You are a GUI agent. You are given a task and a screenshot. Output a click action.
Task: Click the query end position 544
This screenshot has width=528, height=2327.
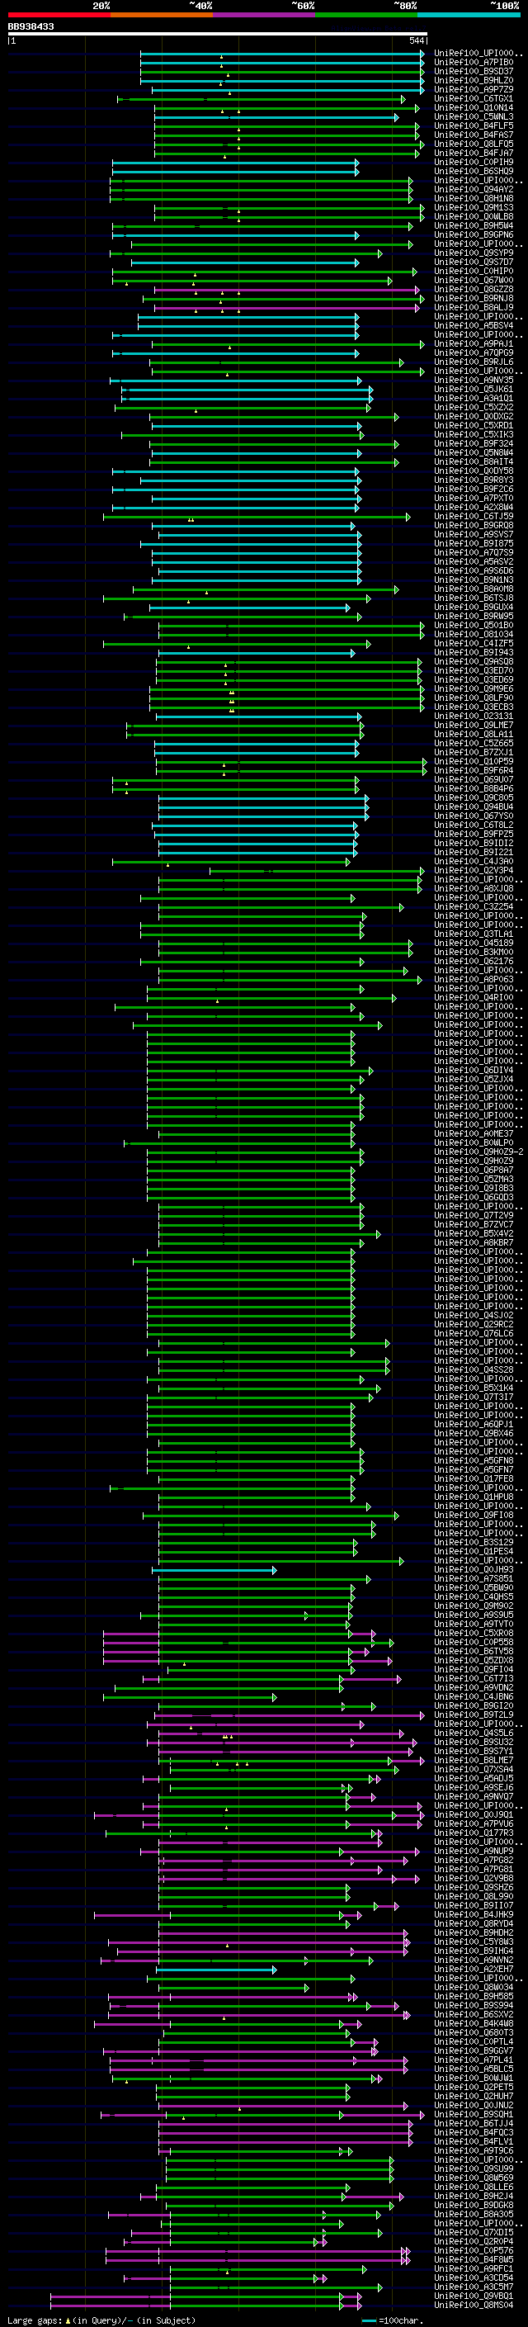click(x=416, y=40)
